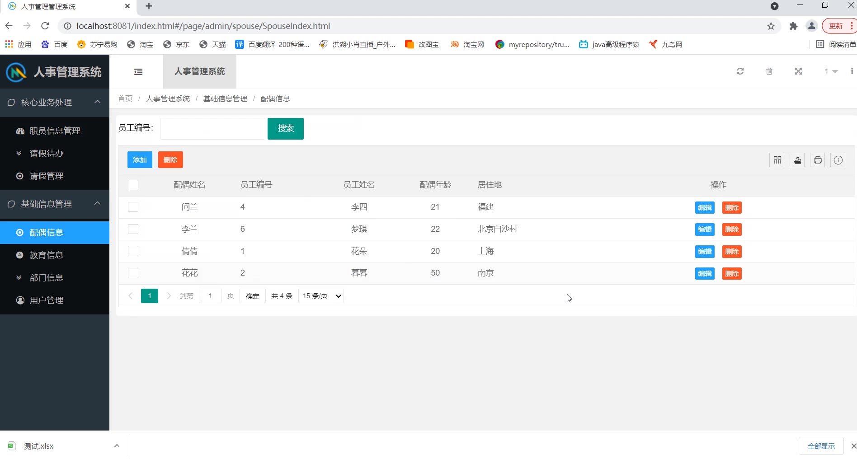Image resolution: width=857 pixels, height=459 pixels.
Task: Close the downloads bar
Action: [x=853, y=446]
